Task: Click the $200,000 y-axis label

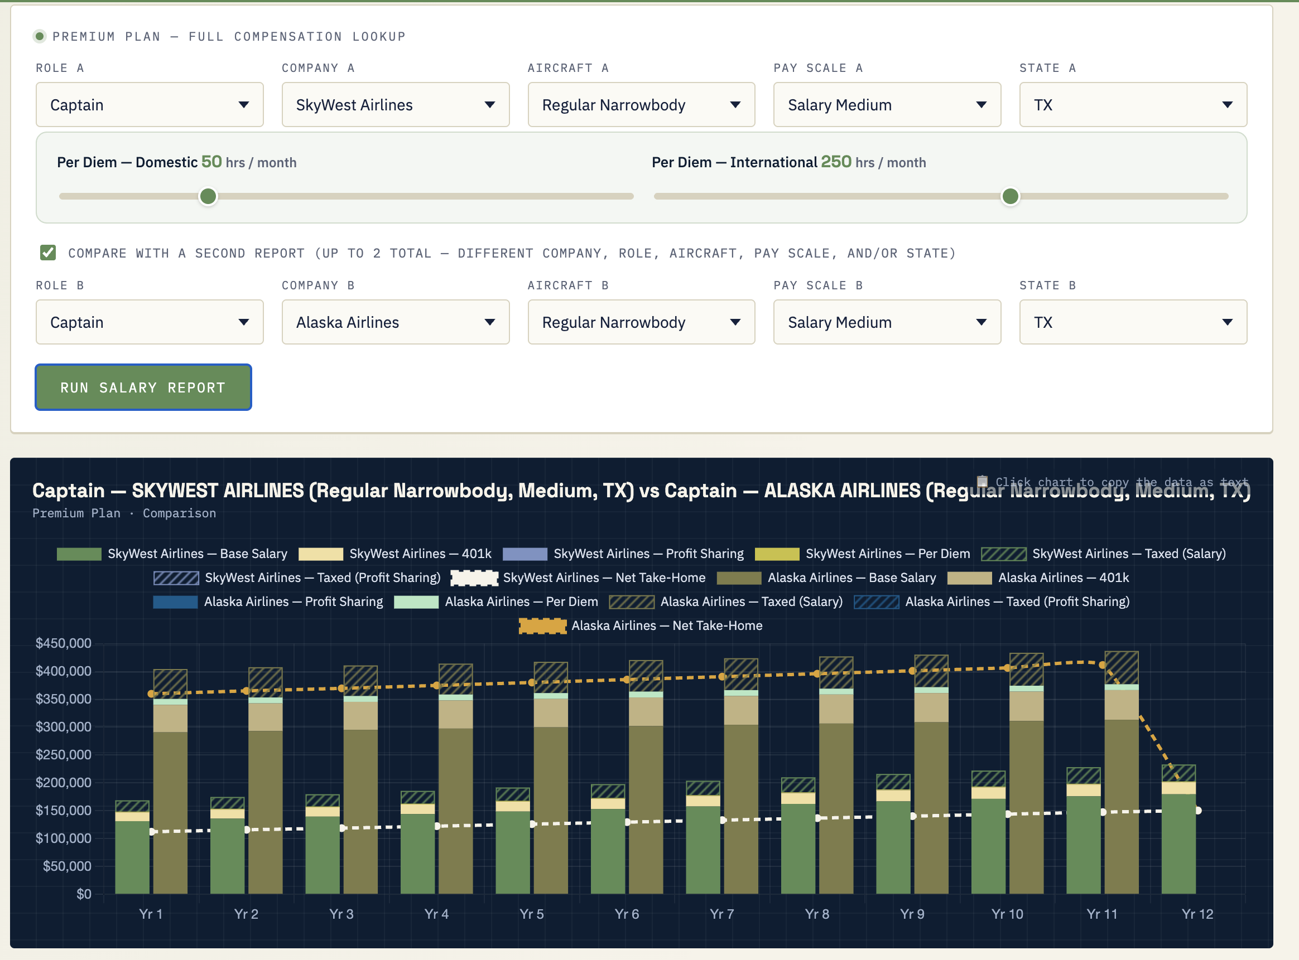Action: tap(64, 782)
